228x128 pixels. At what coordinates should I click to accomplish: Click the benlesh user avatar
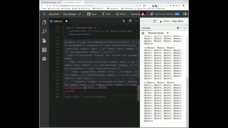coord(143,14)
